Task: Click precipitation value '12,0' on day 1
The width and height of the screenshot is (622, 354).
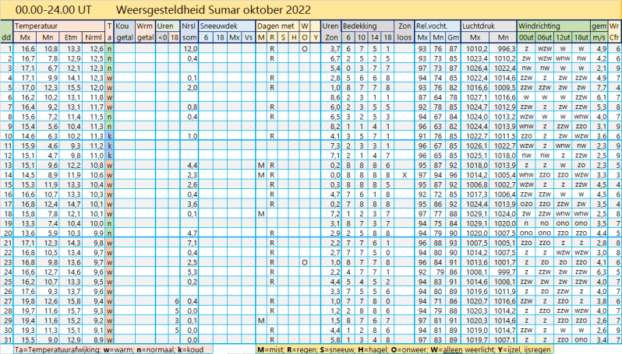Action: (190, 49)
